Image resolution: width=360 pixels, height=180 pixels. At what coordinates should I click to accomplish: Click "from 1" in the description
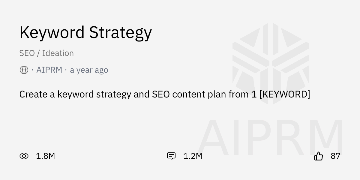242,94
